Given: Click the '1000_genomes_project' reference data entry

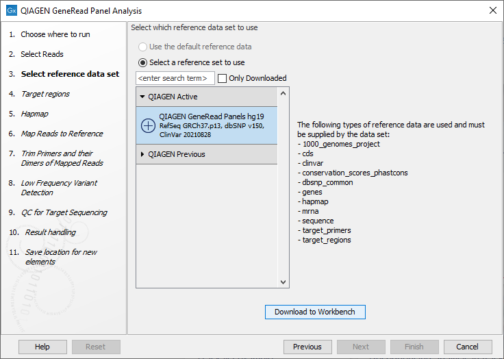Looking at the screenshot, I should (x=341, y=144).
